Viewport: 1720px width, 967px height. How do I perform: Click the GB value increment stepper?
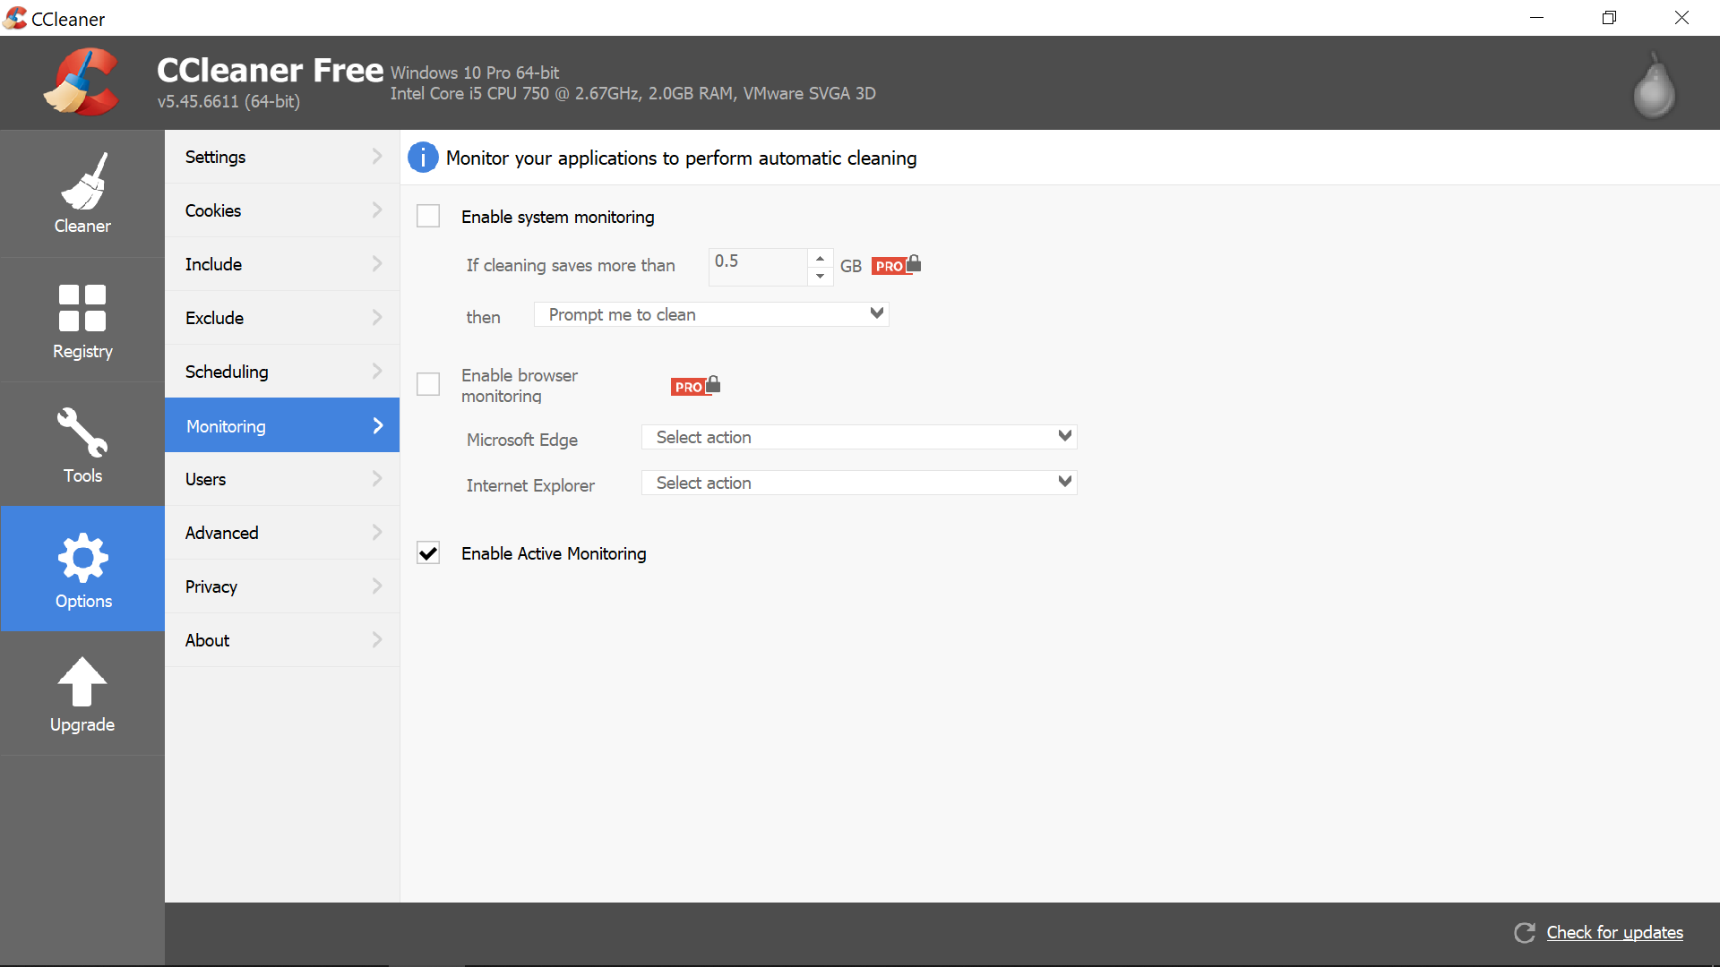coord(819,256)
